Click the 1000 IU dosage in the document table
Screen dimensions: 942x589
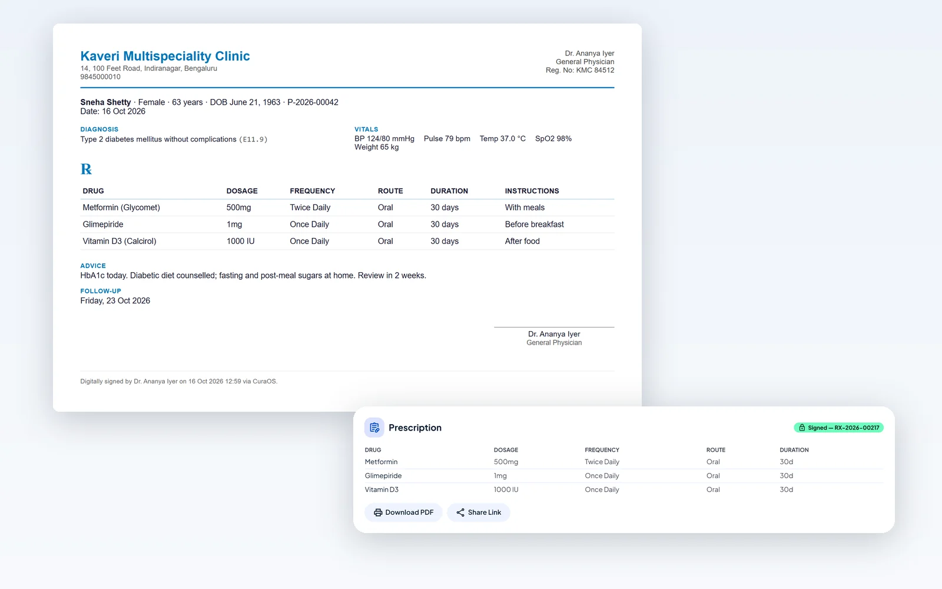(240, 241)
